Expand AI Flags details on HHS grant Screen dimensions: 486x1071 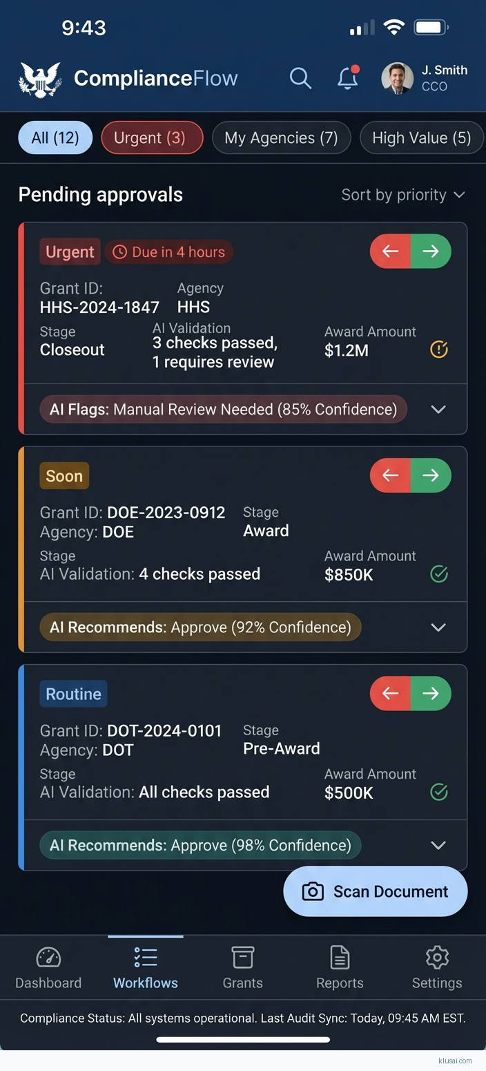pyautogui.click(x=438, y=409)
